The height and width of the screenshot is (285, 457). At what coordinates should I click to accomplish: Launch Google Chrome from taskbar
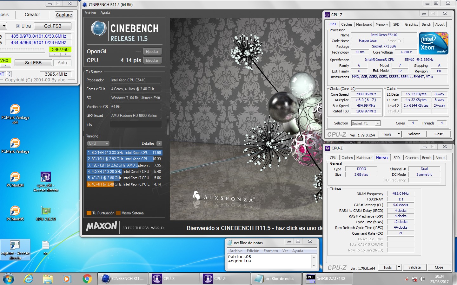(87, 279)
